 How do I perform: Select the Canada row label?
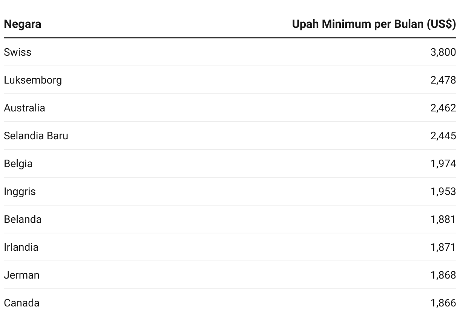pyautogui.click(x=21, y=303)
